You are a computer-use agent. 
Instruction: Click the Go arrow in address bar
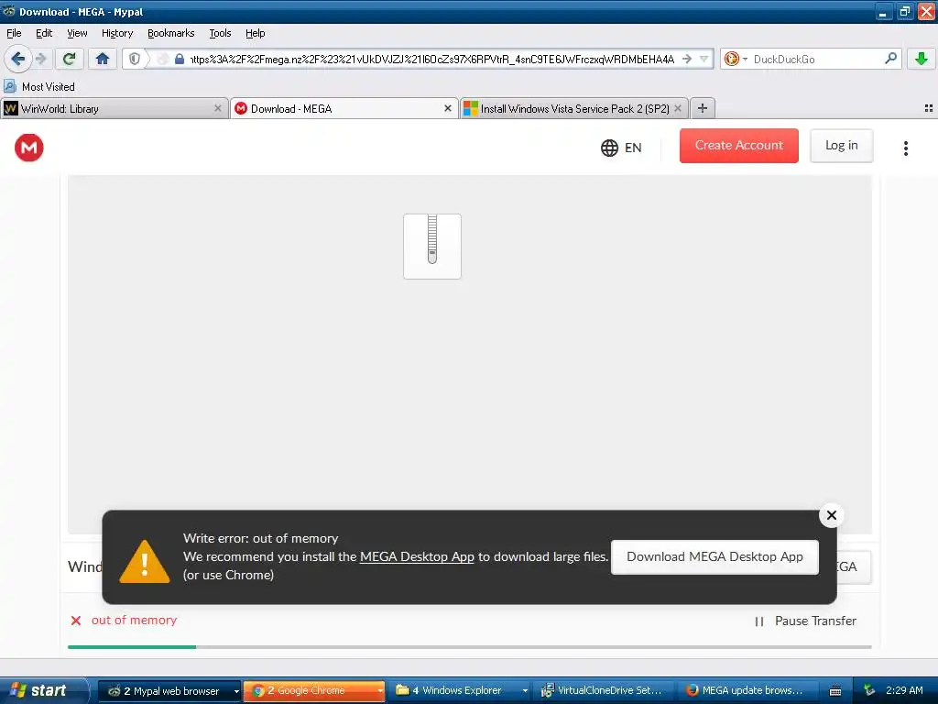(687, 59)
